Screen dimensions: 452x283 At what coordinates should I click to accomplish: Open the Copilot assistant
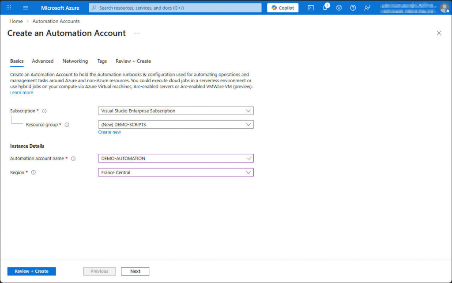pos(282,8)
